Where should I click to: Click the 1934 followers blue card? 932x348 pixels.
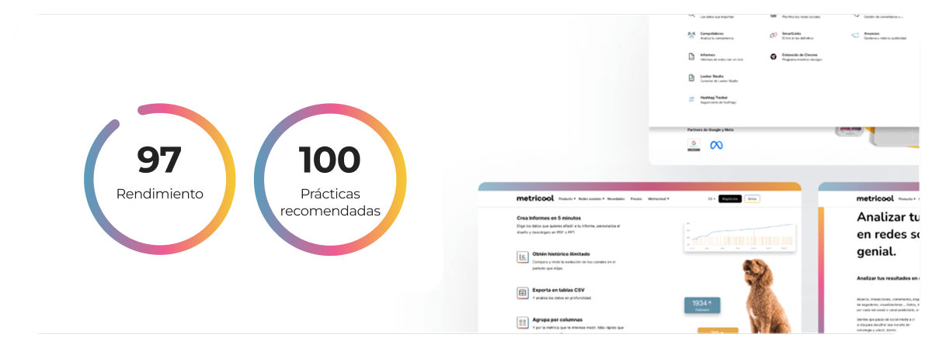point(701,305)
